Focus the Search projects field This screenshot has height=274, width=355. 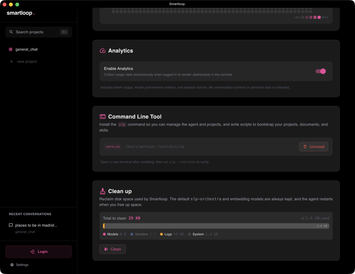(38, 32)
